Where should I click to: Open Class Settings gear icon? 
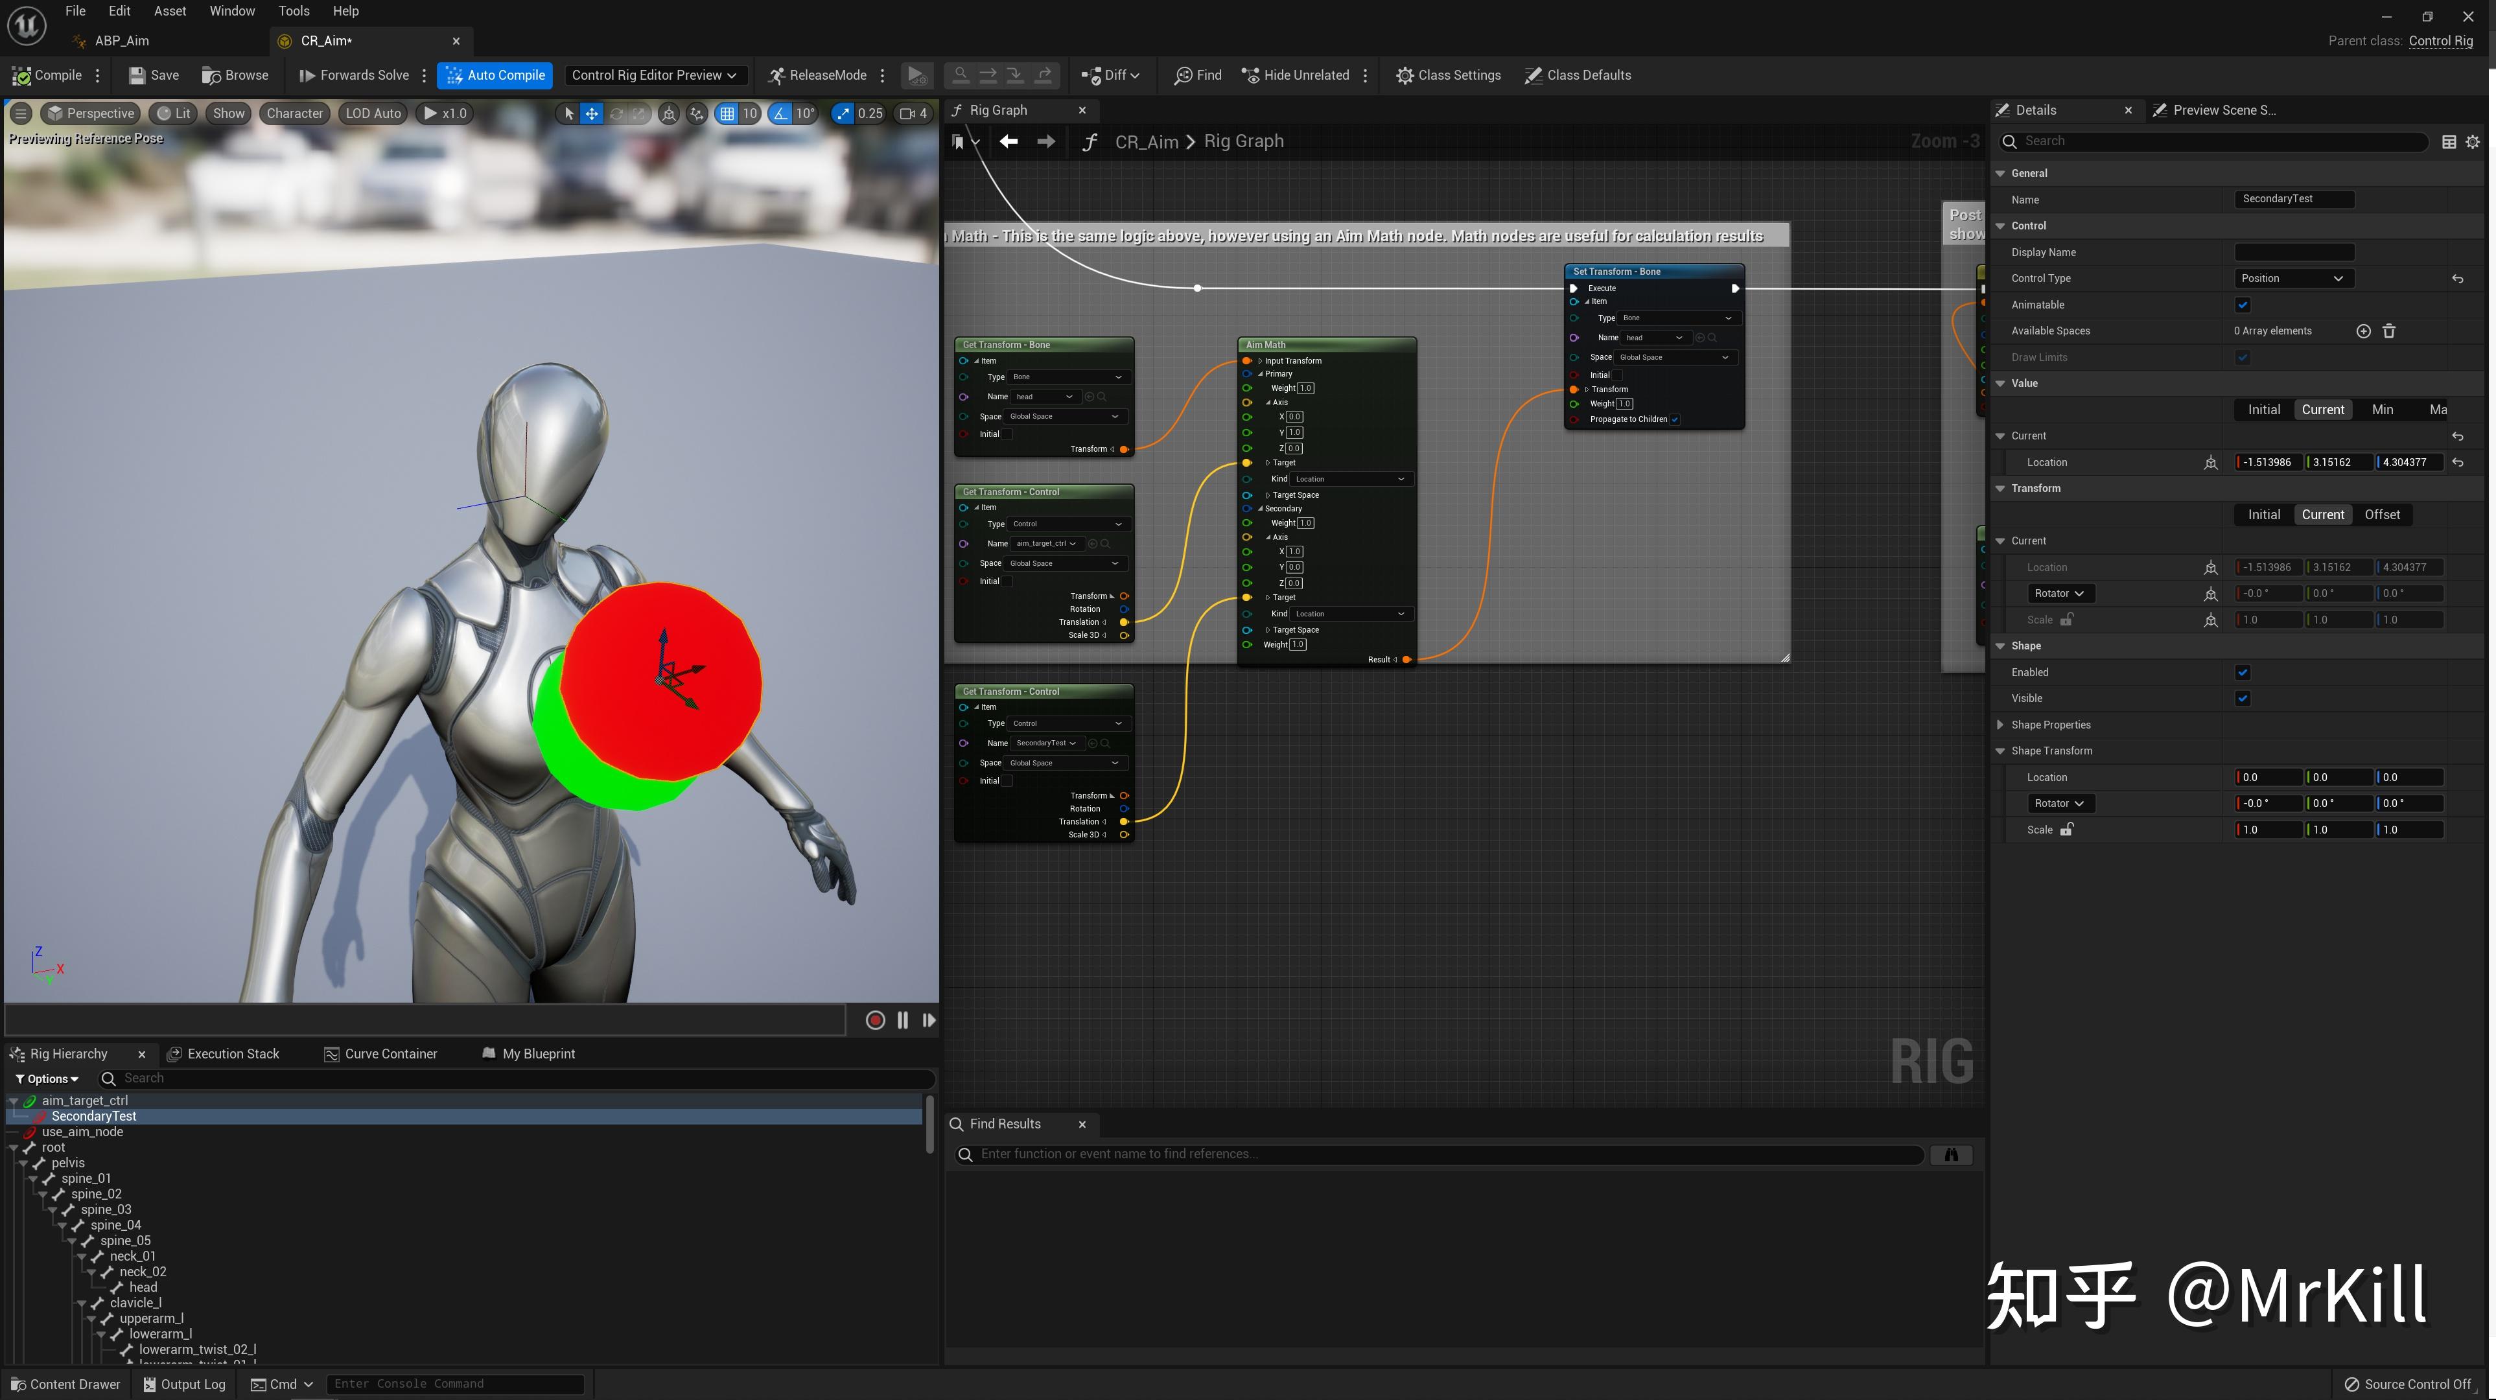(1404, 76)
